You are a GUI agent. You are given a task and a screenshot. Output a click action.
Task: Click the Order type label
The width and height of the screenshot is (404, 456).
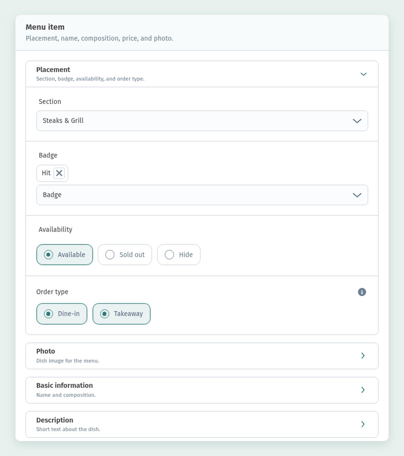click(x=52, y=292)
